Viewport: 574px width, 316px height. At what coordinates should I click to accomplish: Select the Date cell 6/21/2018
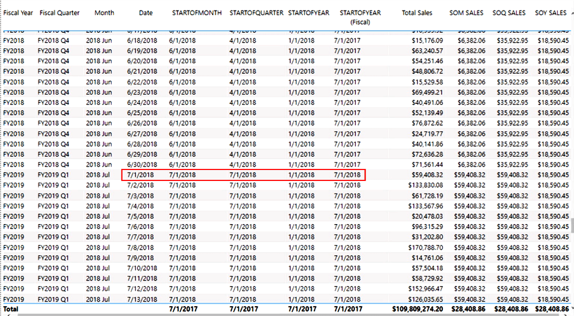point(142,71)
